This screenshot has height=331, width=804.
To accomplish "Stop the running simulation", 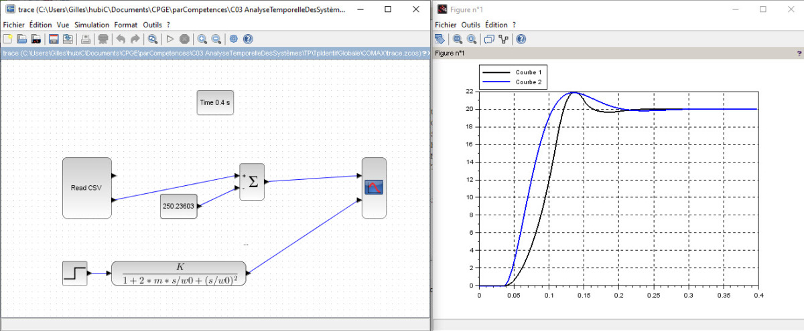I will (184, 39).
